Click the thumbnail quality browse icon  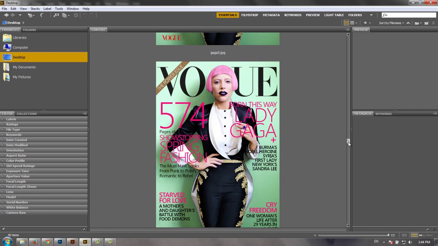[346, 23]
